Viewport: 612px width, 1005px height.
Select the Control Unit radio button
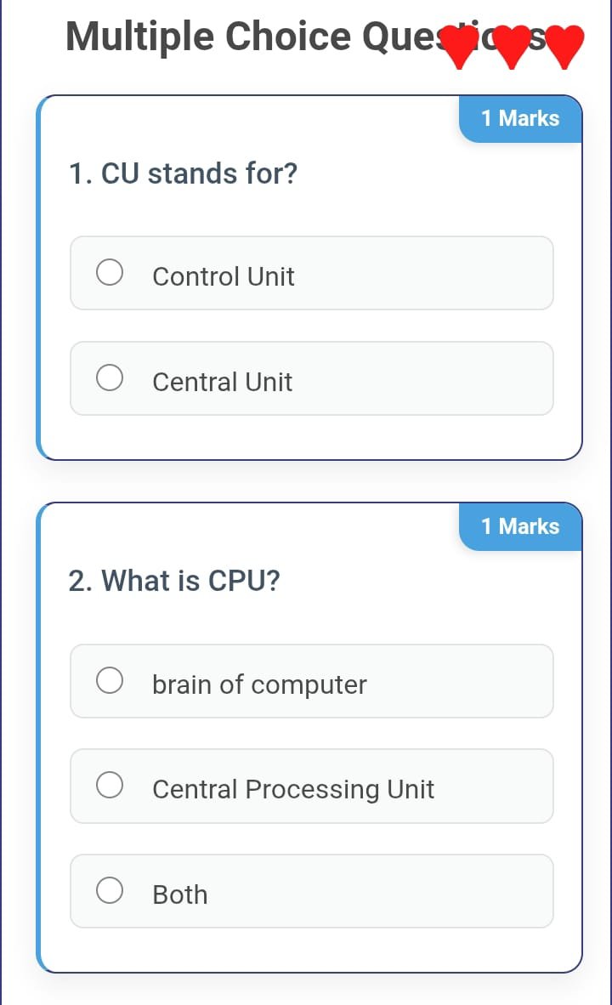(x=110, y=271)
